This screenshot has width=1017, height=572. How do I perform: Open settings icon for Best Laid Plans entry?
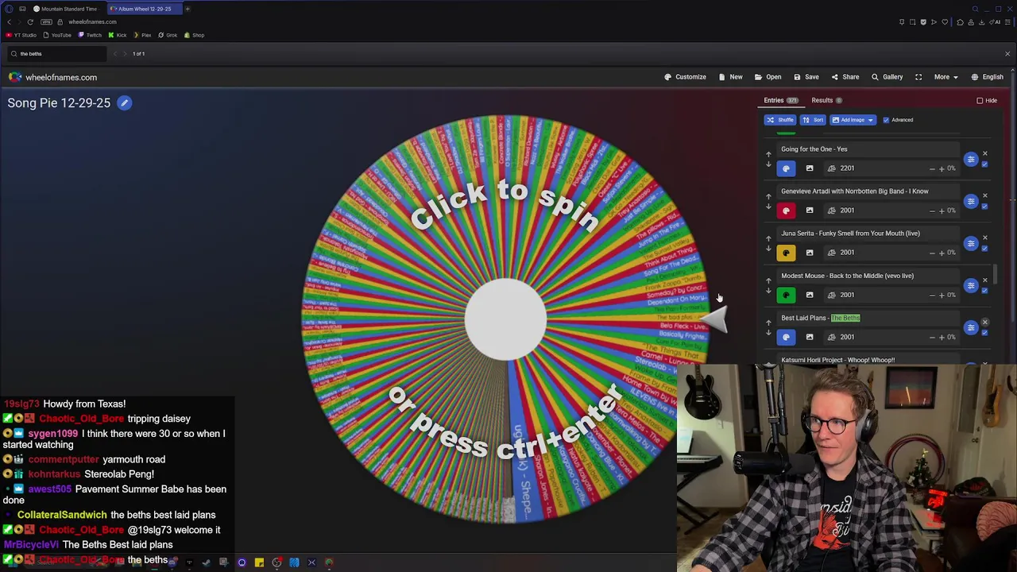pyautogui.click(x=971, y=327)
